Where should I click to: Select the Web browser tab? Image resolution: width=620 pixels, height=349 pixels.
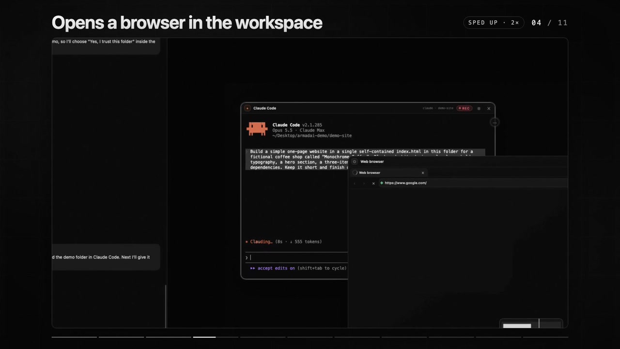tap(389, 173)
